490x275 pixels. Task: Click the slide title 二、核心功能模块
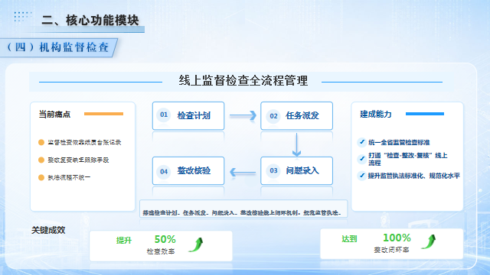pos(90,21)
